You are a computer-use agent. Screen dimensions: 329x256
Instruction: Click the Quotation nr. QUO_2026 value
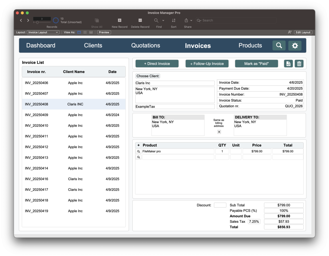(x=294, y=106)
